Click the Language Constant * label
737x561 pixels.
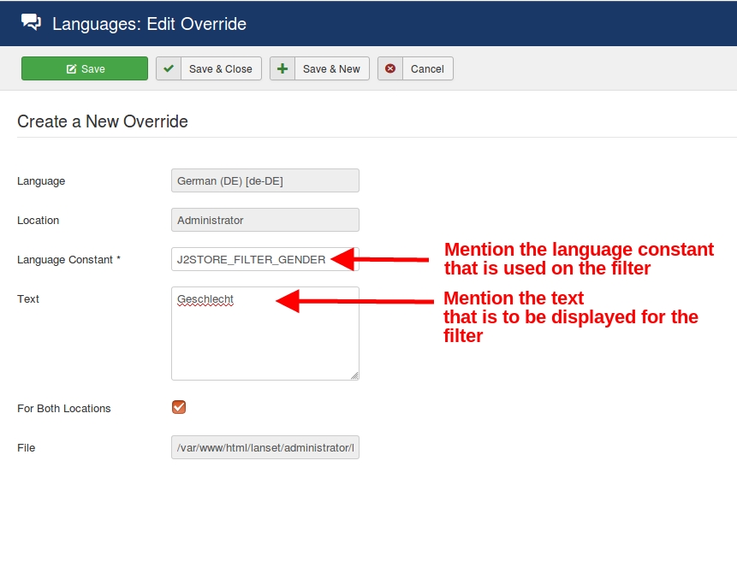68,260
